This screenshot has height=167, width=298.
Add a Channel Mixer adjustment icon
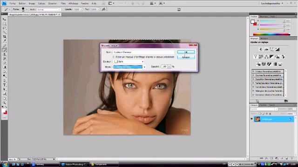[283, 57]
